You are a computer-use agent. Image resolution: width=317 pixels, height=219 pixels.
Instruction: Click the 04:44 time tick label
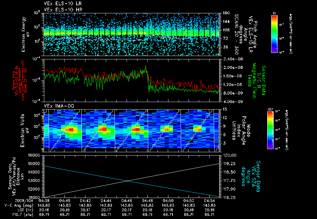(106, 201)
